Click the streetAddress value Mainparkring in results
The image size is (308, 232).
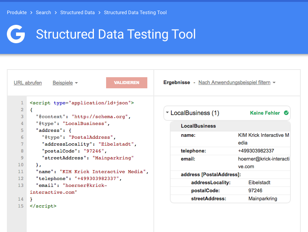tap(263, 198)
